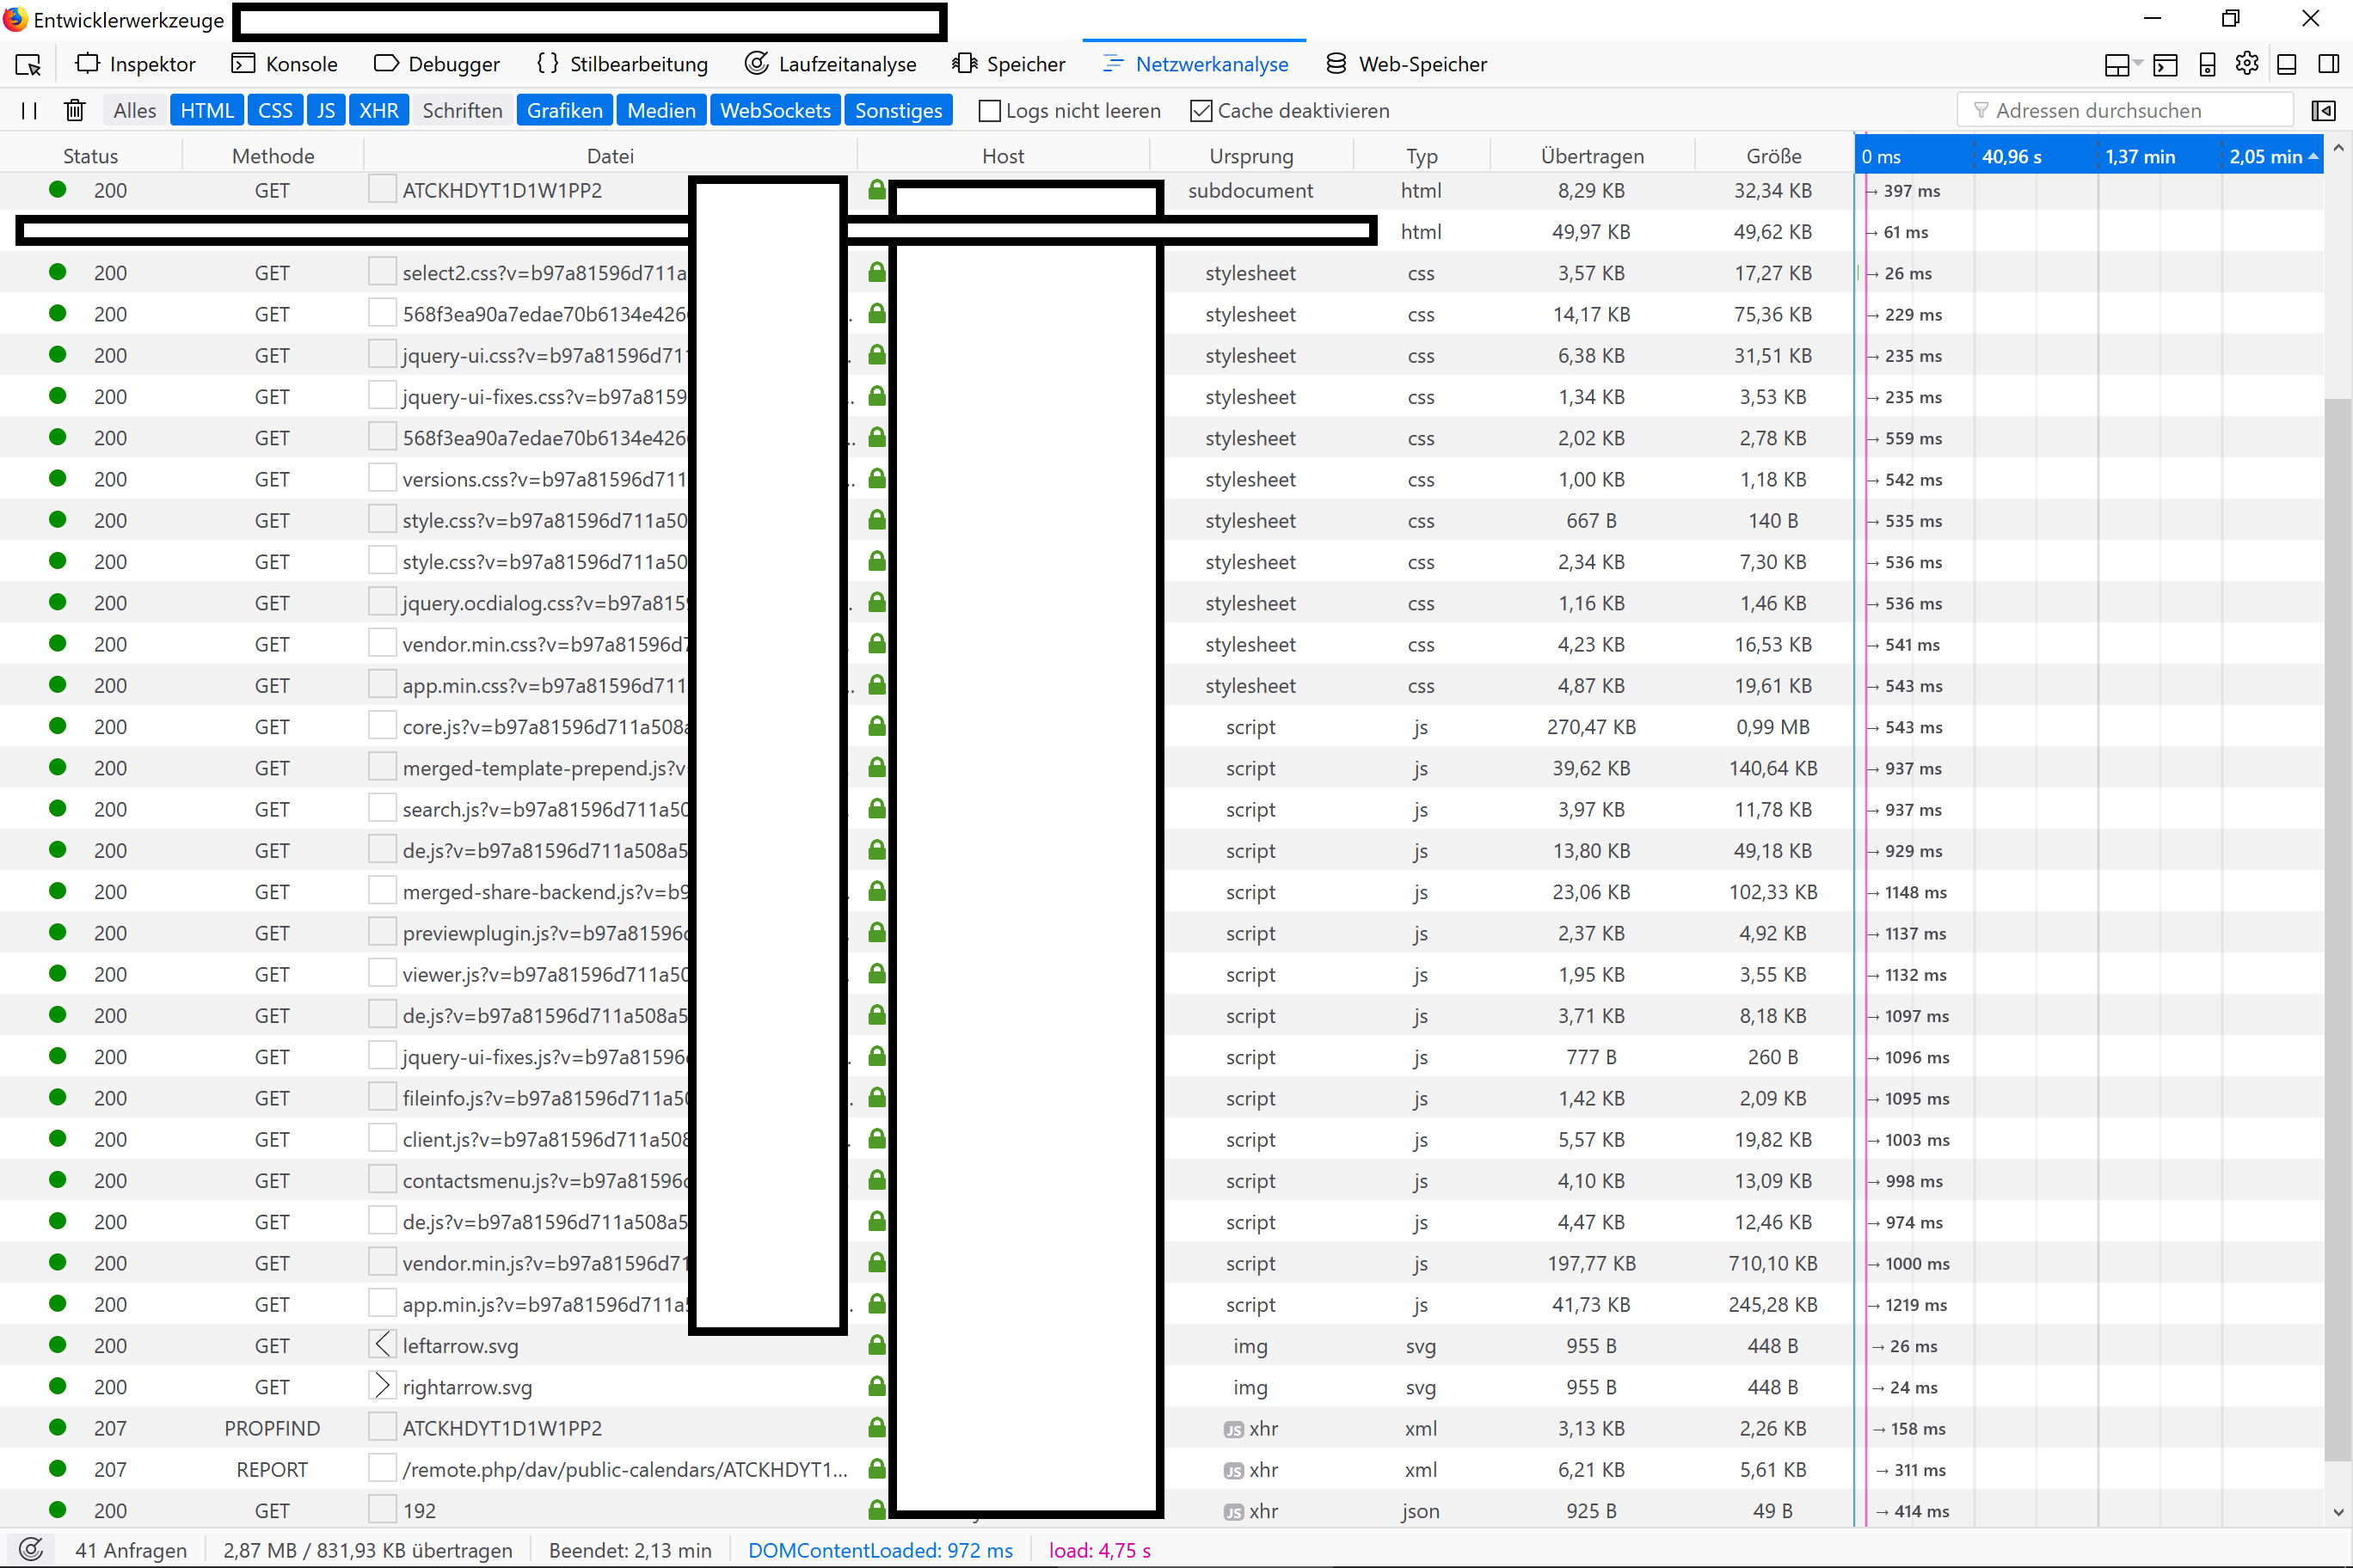The width and height of the screenshot is (2353, 1568).
Task: Sort by the Ursprung column header
Action: 1250,156
